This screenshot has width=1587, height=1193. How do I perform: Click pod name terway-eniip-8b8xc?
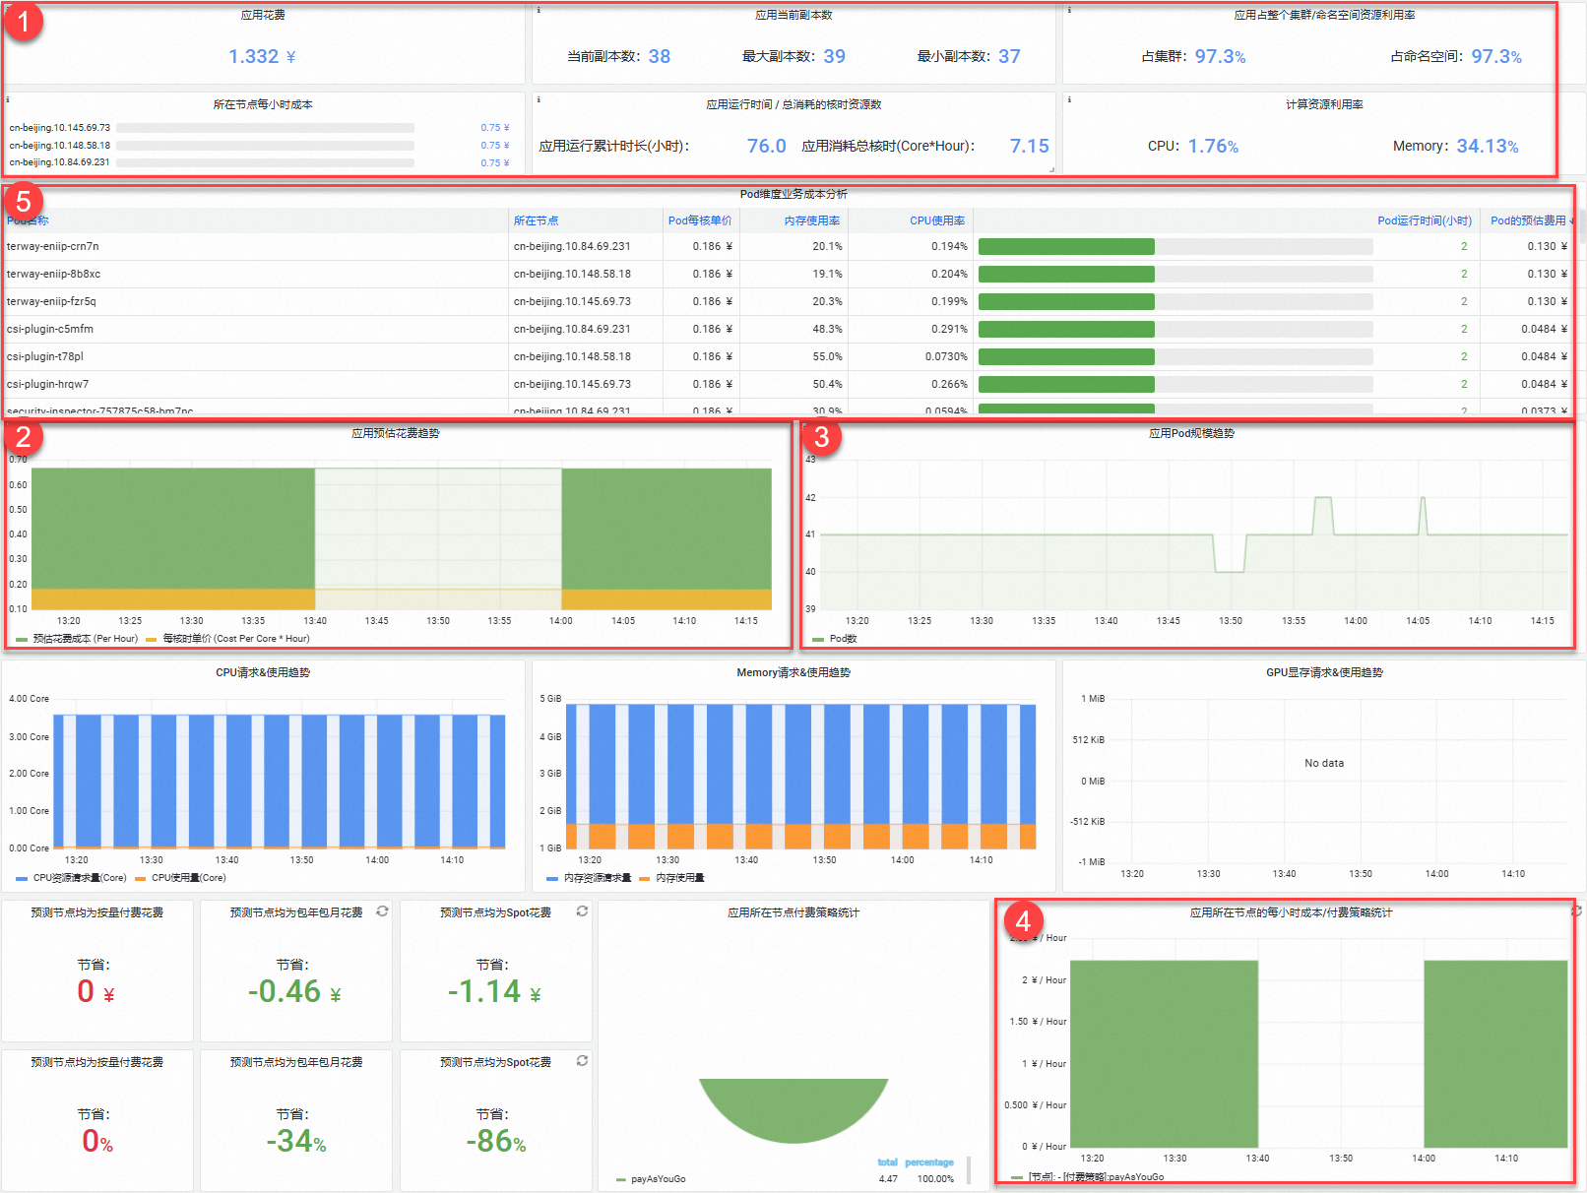pos(53,275)
